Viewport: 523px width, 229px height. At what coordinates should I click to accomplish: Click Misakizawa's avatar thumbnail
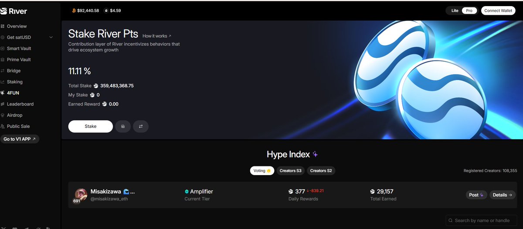(81, 195)
